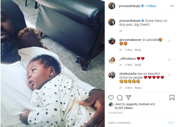The width and height of the screenshot is (177, 127).
Task: Focus the Add a comment field
Action: tap(137, 123)
